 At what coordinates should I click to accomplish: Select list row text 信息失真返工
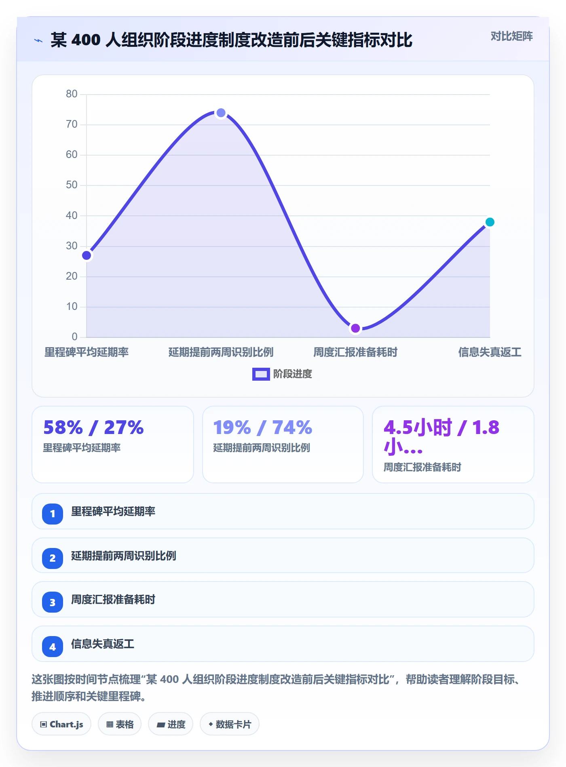pyautogui.click(x=103, y=644)
